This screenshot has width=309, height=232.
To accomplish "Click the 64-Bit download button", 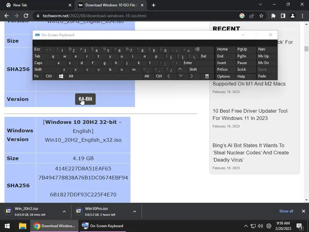I will point(85,99).
